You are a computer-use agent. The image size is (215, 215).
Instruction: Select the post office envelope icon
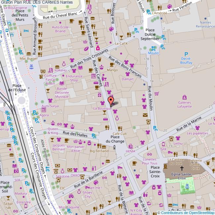tap(145, 115)
